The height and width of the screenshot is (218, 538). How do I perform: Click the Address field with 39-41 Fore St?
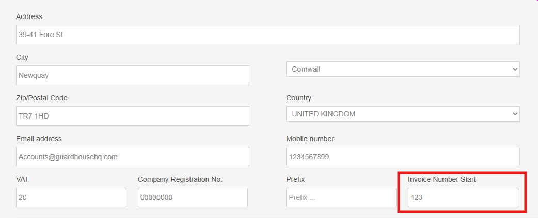point(267,35)
